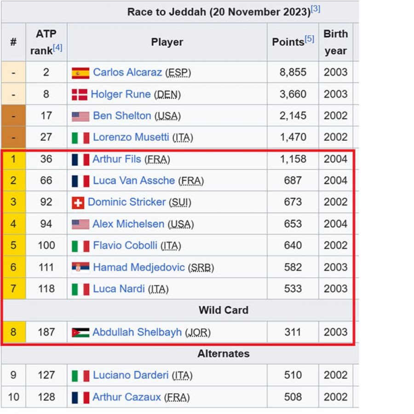Open the Luca Nardi link
This screenshot has height=414, width=414.
(x=119, y=289)
